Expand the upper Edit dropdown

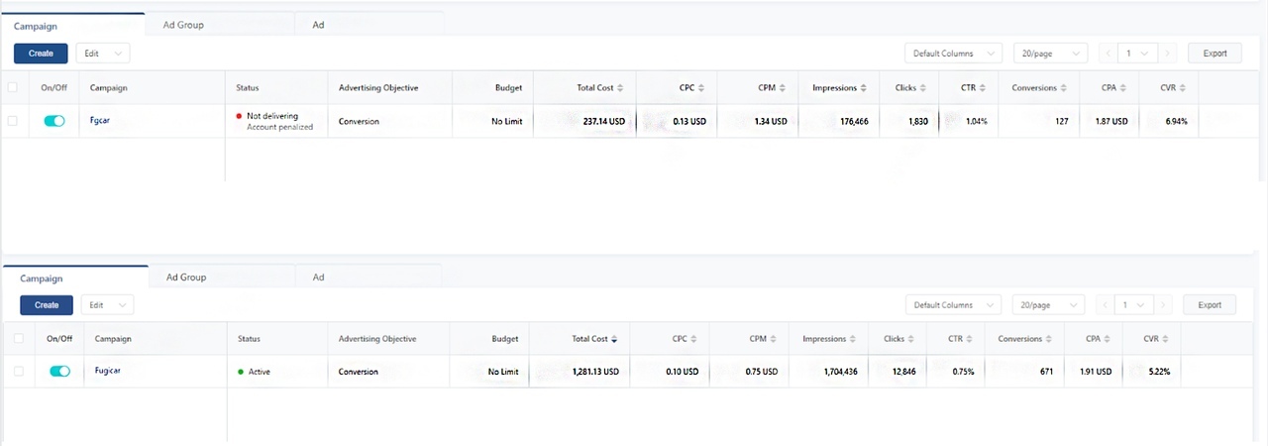pos(103,54)
